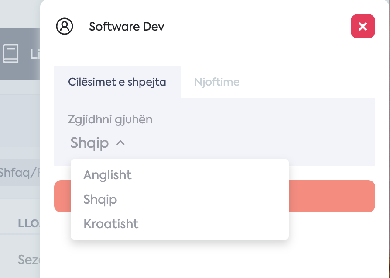
Task: Close the settings panel with red X
Action: (x=363, y=26)
